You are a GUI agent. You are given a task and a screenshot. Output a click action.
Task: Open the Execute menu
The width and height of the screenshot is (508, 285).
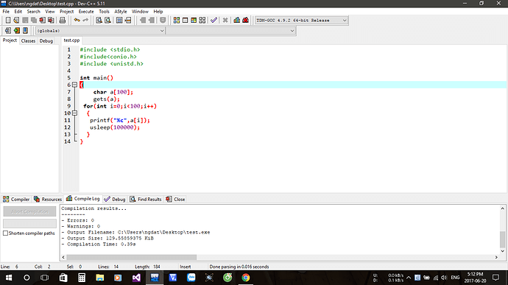tap(86, 11)
